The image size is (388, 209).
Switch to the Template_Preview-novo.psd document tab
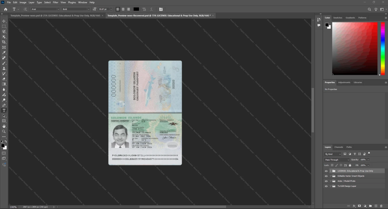(55, 16)
